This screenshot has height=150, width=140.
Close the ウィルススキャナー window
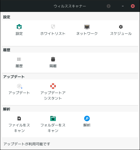point(133,6)
